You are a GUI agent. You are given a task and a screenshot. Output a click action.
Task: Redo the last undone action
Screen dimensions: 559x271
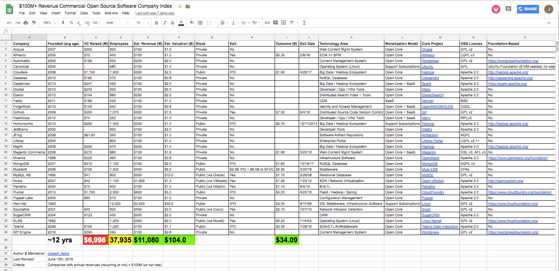17,23
